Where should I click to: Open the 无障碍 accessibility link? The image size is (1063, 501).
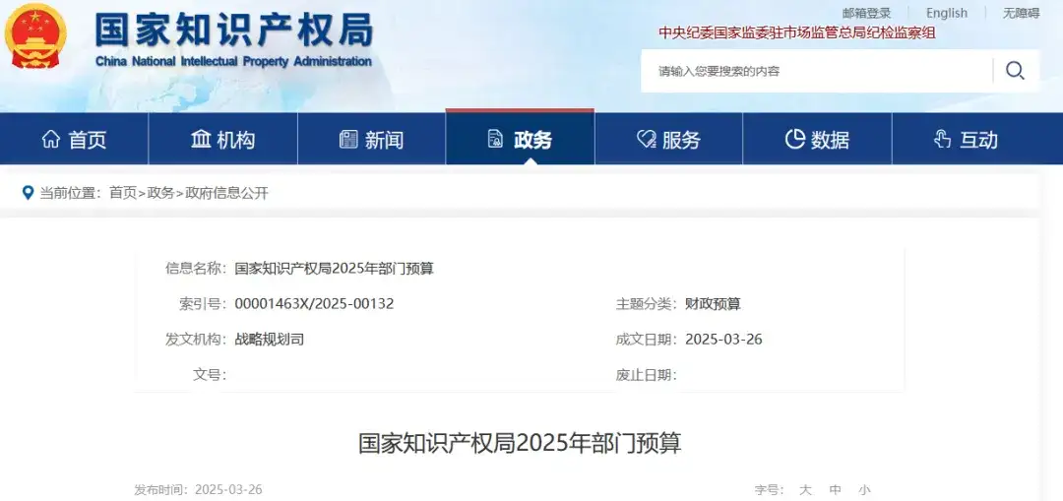pos(1021,13)
